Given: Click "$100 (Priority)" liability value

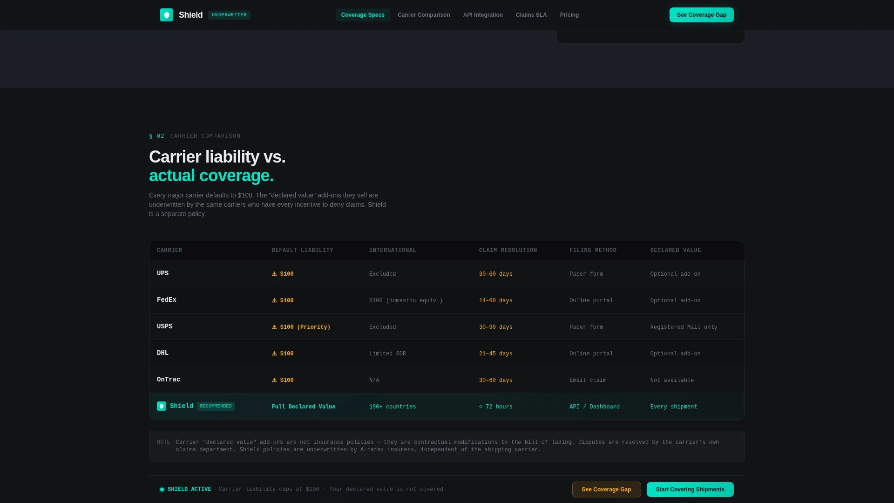Looking at the screenshot, I should click(x=305, y=327).
